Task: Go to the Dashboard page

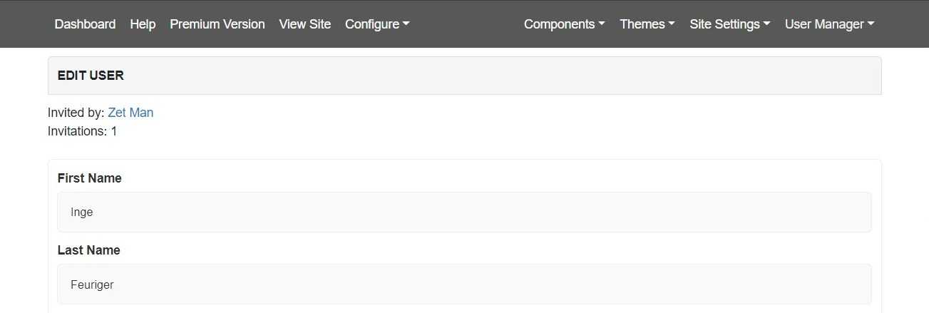Action: tap(85, 24)
